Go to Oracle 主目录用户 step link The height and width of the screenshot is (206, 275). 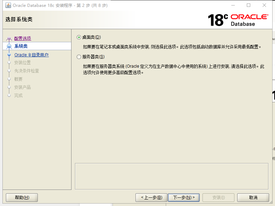point(32,55)
